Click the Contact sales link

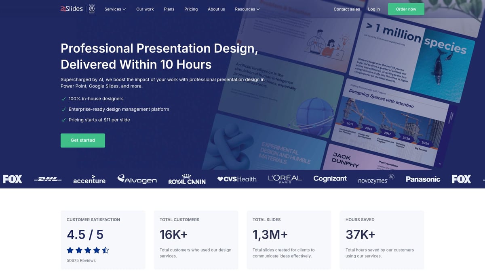(346, 9)
